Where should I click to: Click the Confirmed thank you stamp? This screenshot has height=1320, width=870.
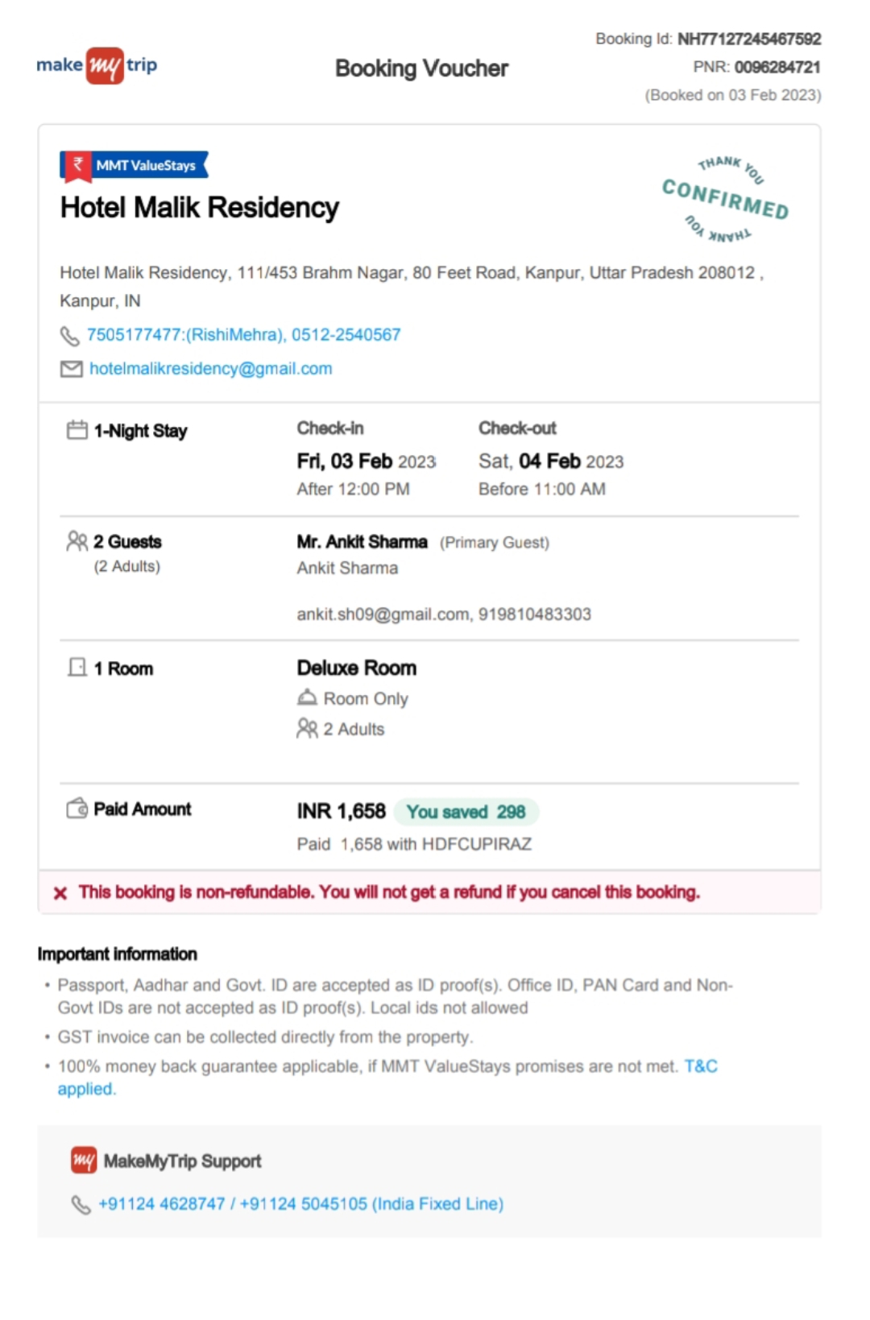[x=726, y=199]
